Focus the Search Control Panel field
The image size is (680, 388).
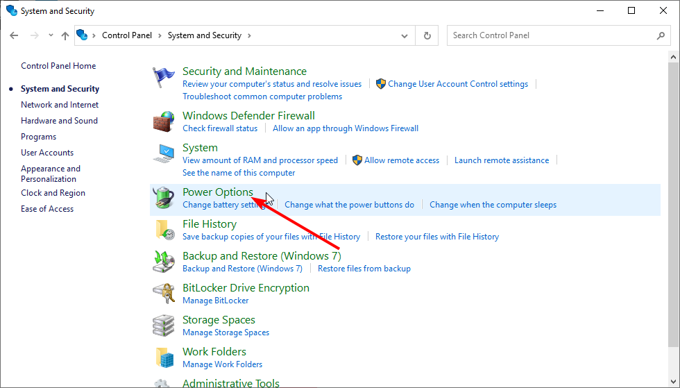559,35
